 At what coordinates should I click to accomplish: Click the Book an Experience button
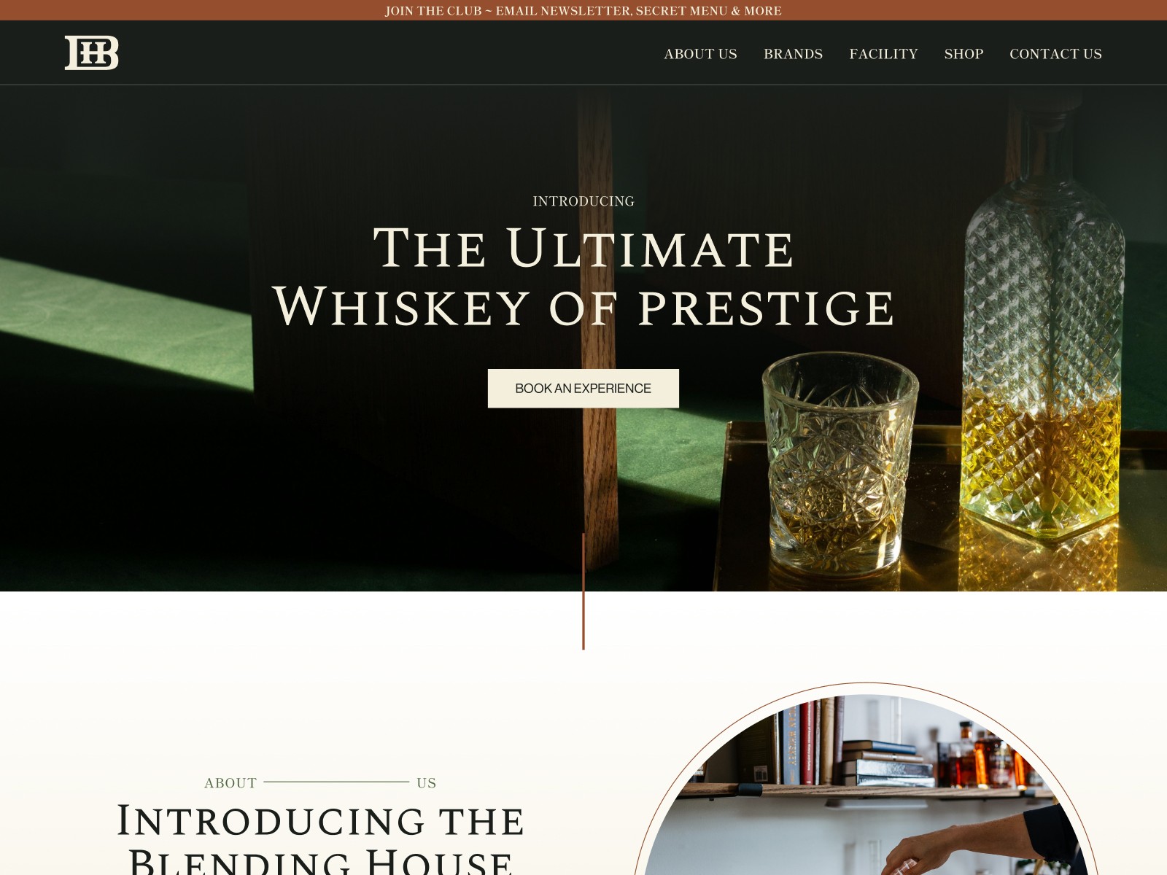pyautogui.click(x=583, y=388)
